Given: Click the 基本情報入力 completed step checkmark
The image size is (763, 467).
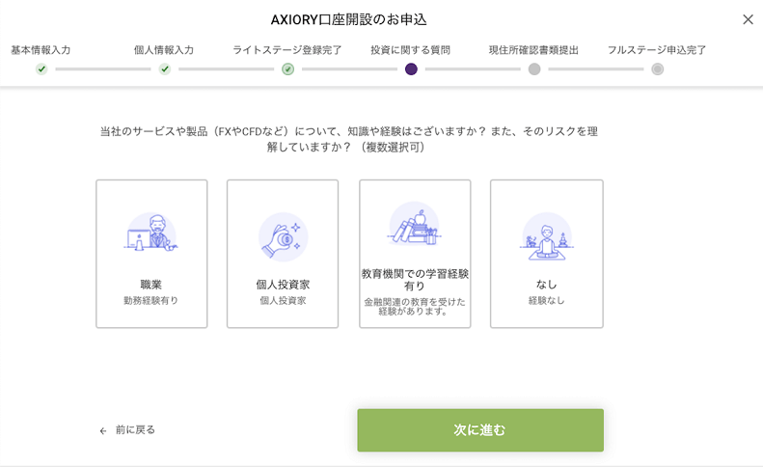Looking at the screenshot, I should [41, 69].
